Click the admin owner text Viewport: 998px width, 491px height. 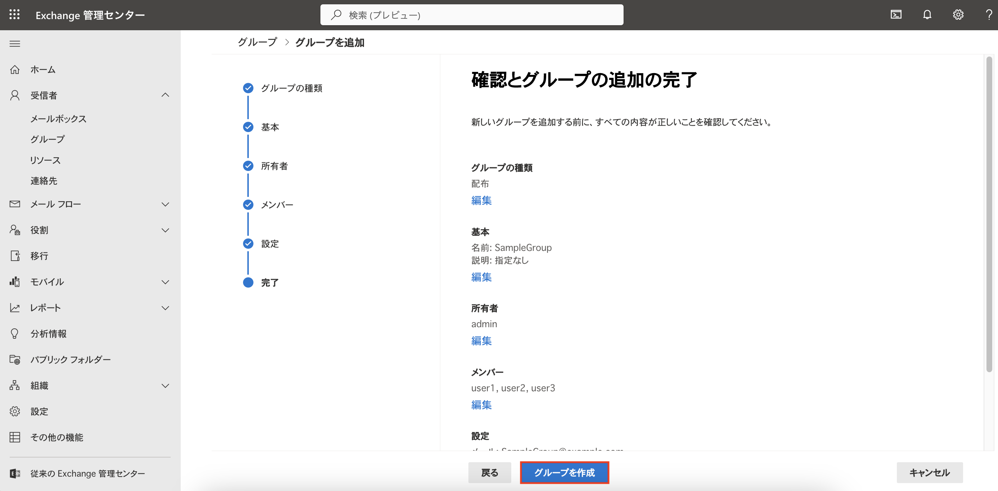click(484, 324)
